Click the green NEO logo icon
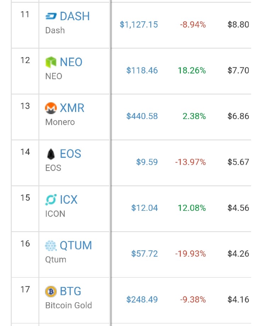The image size is (262, 326). coord(51,62)
